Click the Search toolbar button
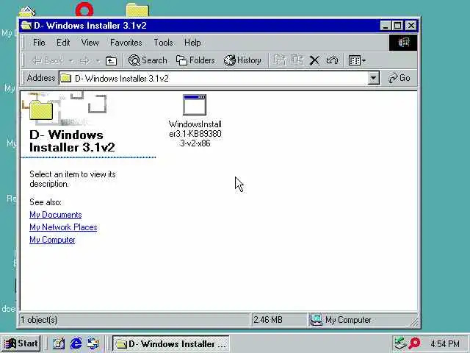This screenshot has height=353, width=470. [148, 60]
